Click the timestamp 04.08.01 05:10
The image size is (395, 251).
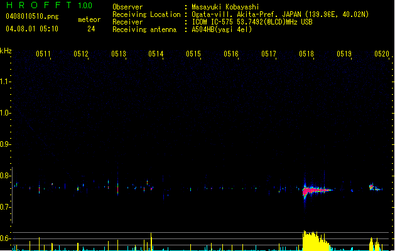(32, 29)
